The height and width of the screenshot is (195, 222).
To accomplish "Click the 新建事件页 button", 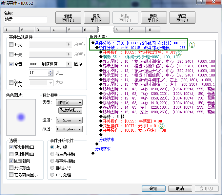I will [x=68, y=18].
